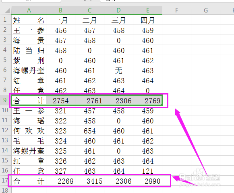Screen dimensions: 234x193
Task: Select the 0 in row 5
Action: pyautogui.click(x=60, y=60)
